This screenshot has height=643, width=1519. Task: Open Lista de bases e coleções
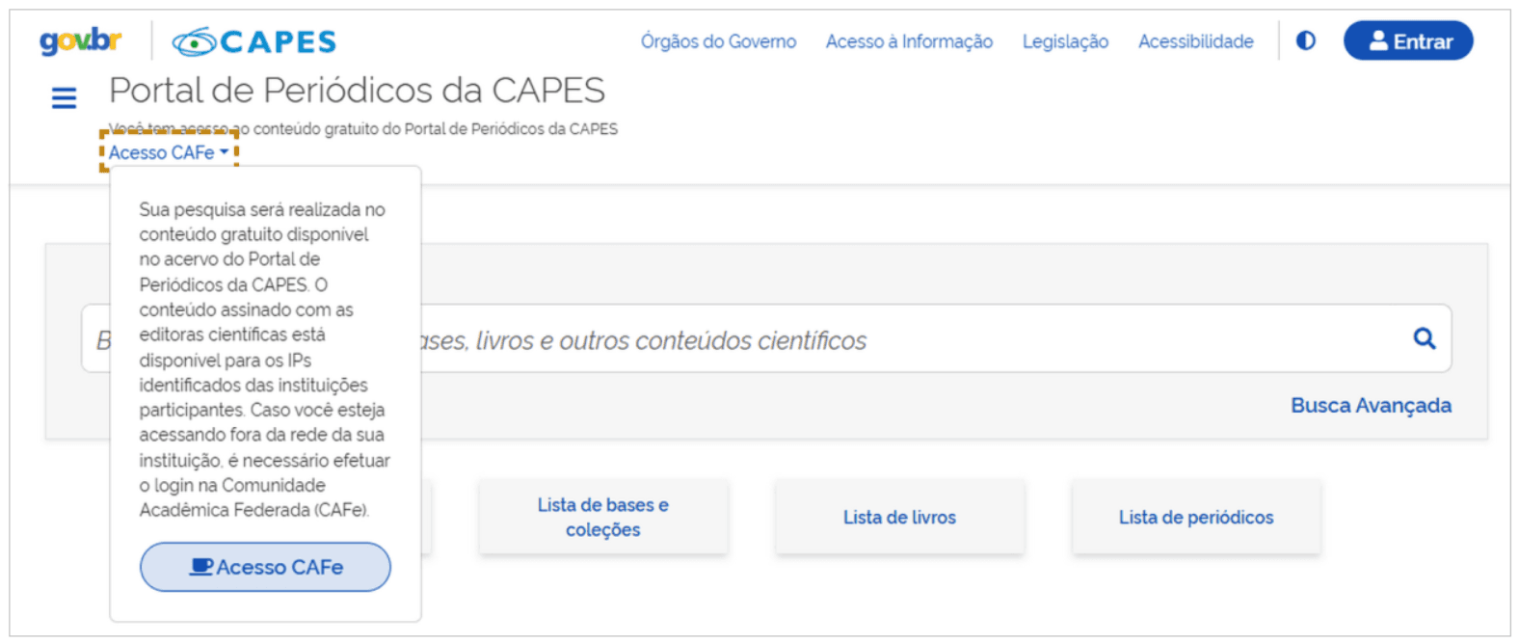coord(603,517)
